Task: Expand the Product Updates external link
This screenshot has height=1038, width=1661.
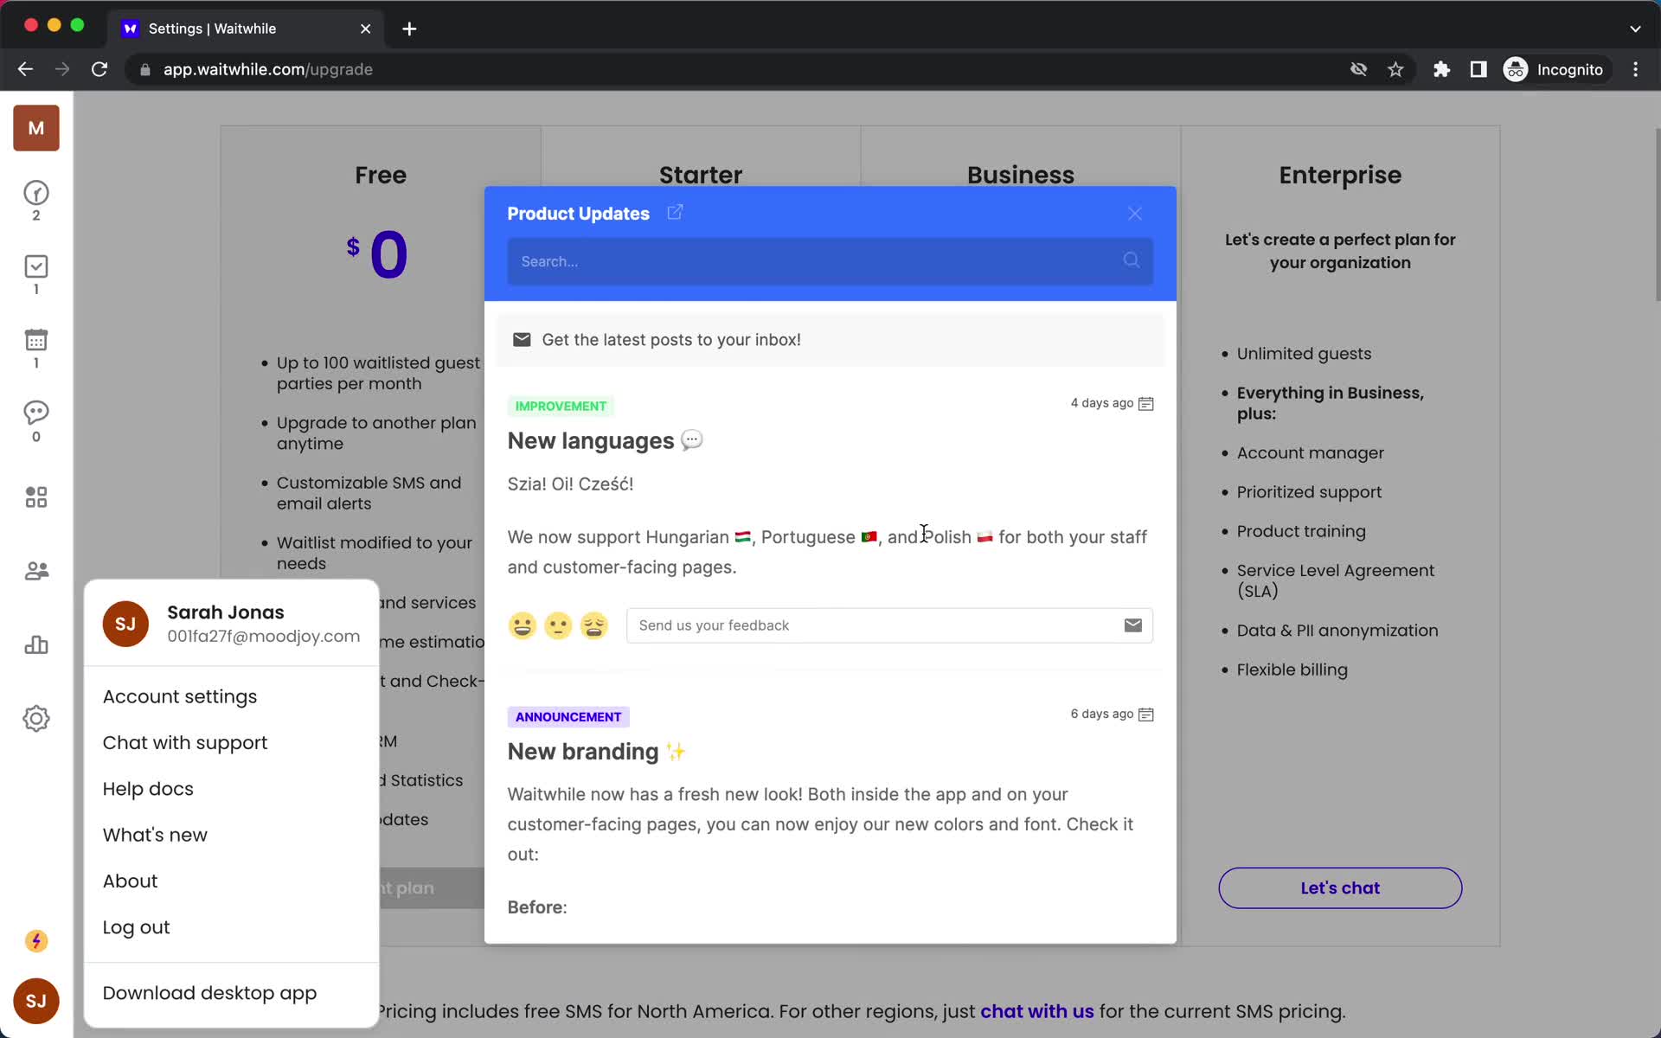Action: [x=672, y=212]
